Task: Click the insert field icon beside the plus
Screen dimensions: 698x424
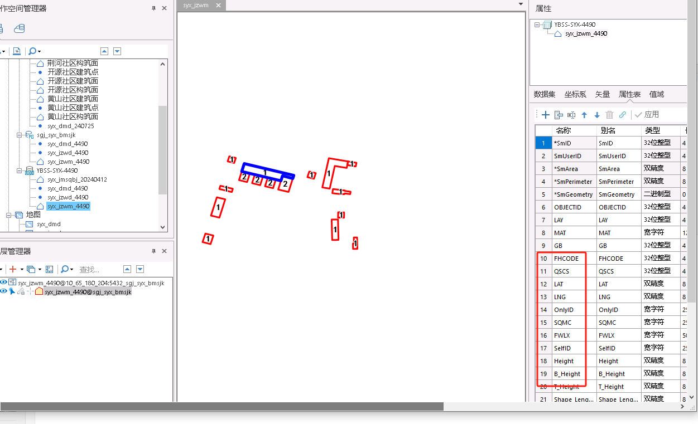Action: [559, 115]
